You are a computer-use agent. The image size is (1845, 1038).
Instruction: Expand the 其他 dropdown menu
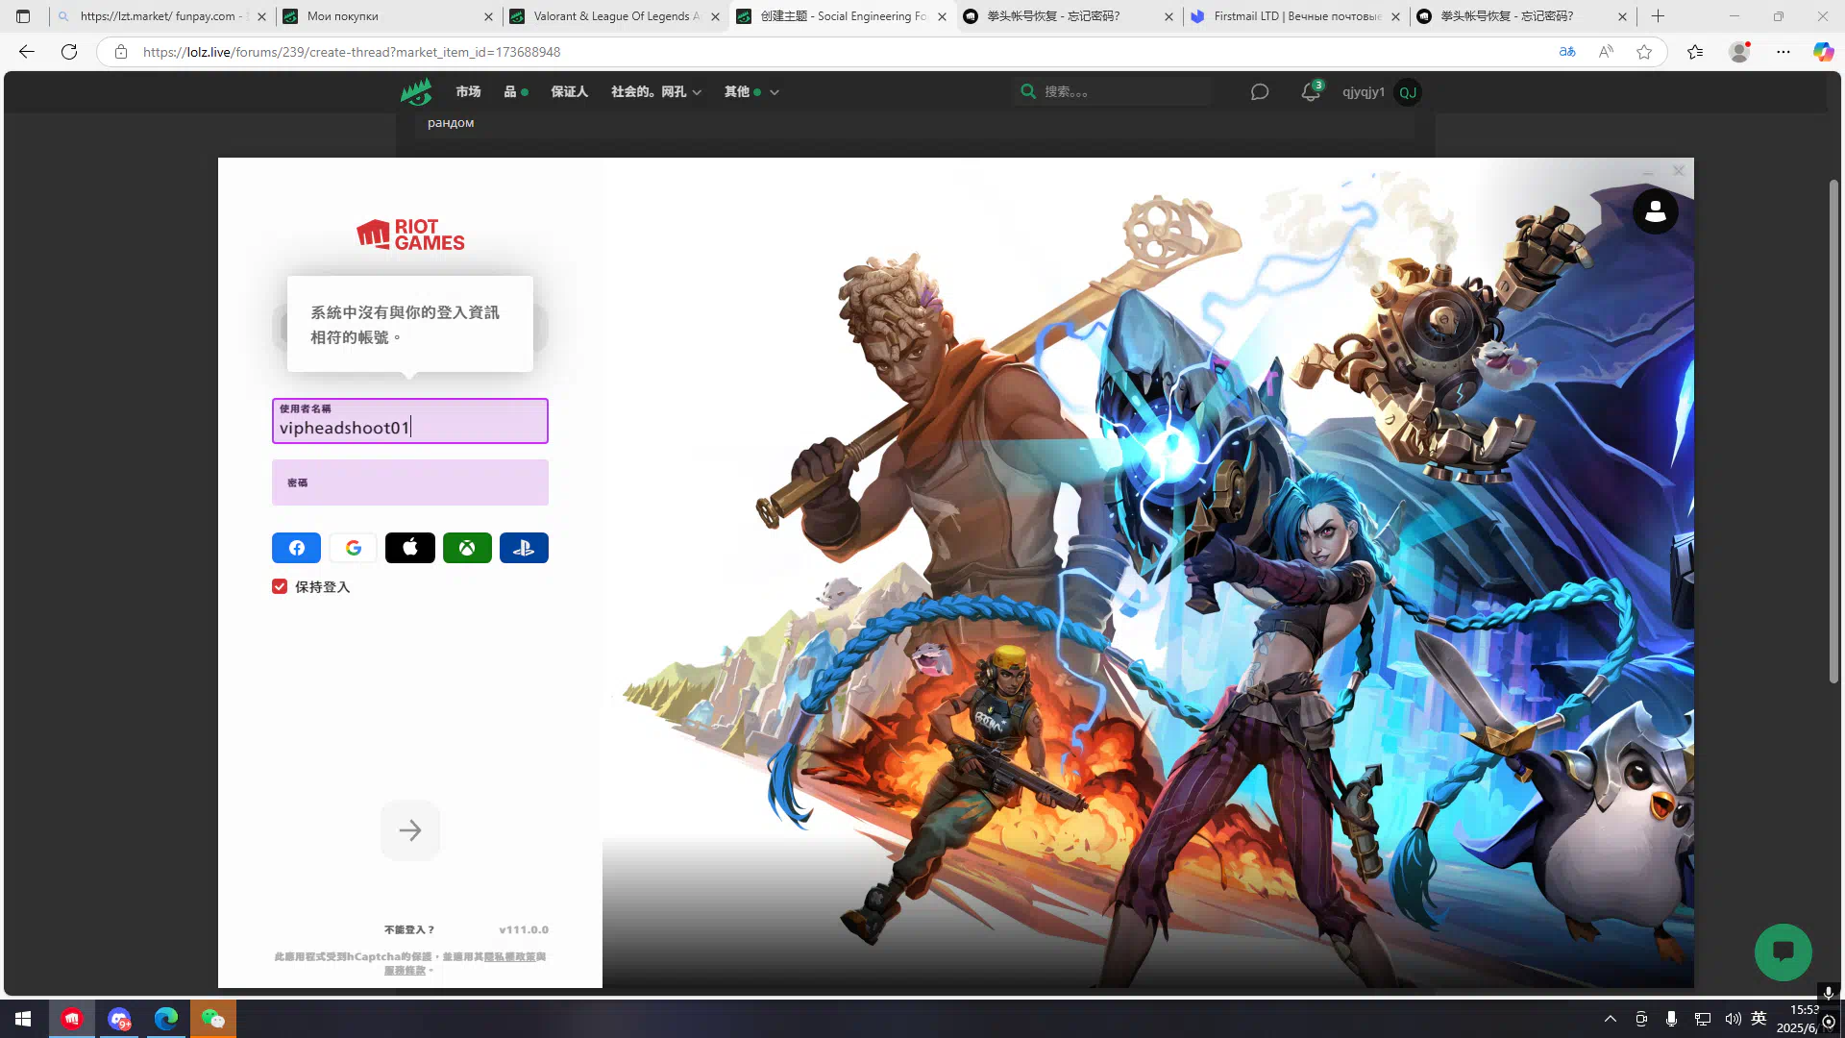751,92
